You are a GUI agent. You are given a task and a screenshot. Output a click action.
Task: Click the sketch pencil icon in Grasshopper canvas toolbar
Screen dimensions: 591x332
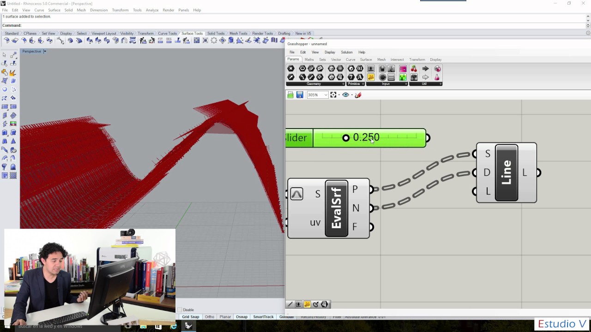point(358,95)
